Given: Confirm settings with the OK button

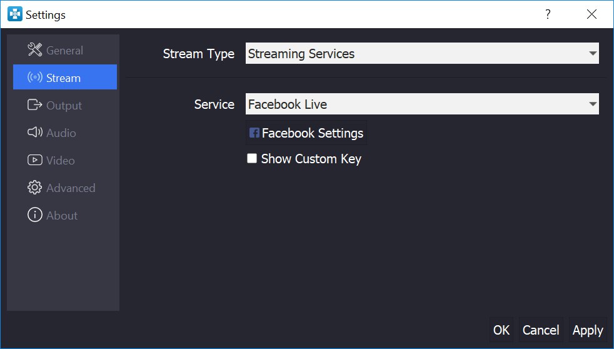Looking at the screenshot, I should [x=501, y=330].
